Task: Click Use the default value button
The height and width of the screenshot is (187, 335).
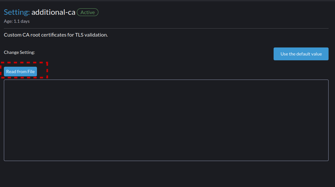Action: (x=301, y=54)
